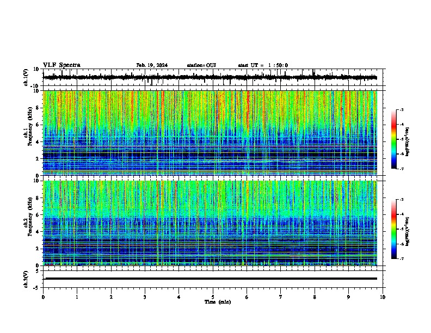
Task: Click the ch.2 spectrogram color scale bar
Action: pyautogui.click(x=394, y=229)
